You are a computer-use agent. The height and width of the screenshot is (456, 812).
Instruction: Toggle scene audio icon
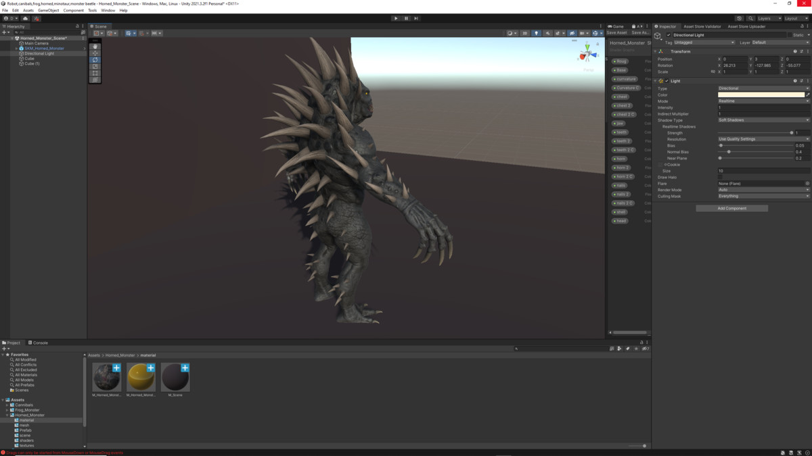click(548, 33)
